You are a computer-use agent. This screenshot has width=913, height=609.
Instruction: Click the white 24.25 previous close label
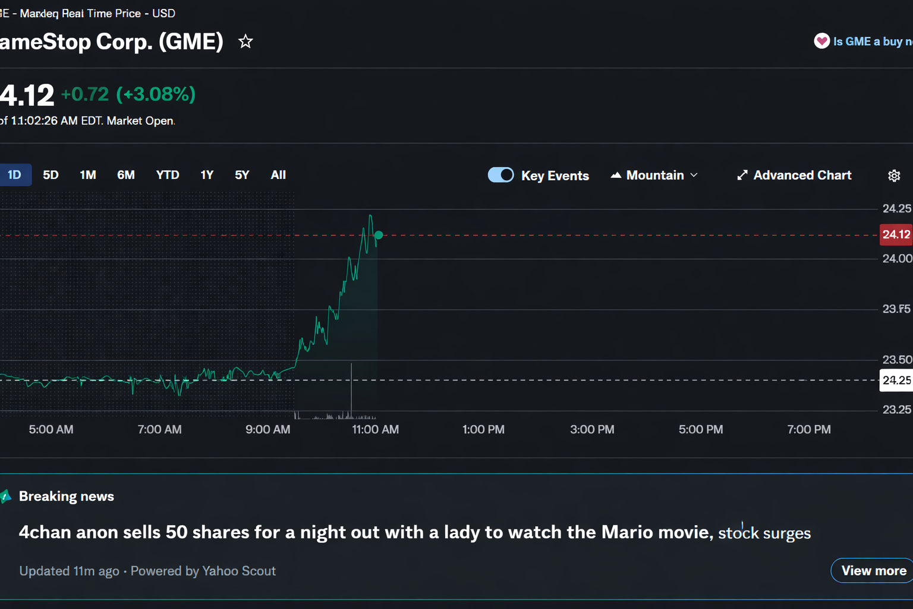coord(896,380)
